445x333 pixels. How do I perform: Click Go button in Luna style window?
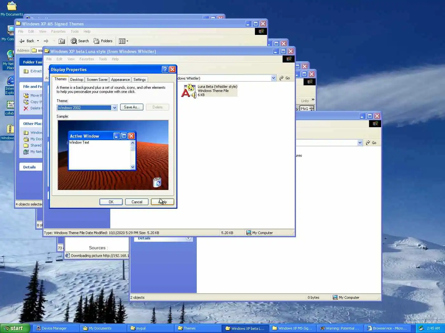[285, 78]
